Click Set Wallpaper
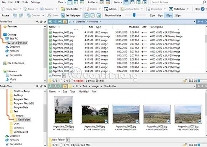 [x=71, y=15]
